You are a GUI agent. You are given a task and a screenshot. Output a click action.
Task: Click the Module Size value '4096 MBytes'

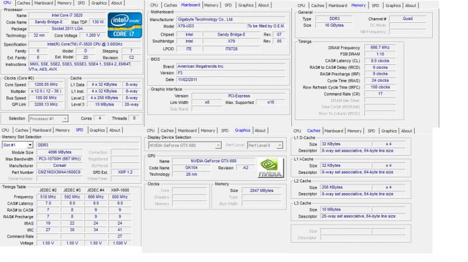60,152
